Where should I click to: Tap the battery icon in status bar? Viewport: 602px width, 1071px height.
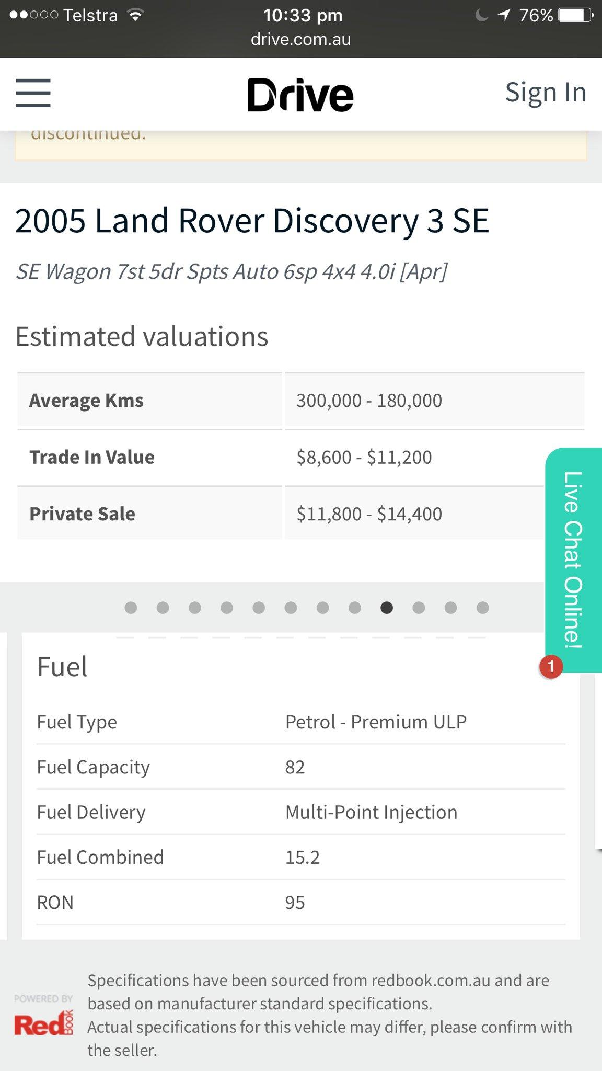pyautogui.click(x=575, y=15)
